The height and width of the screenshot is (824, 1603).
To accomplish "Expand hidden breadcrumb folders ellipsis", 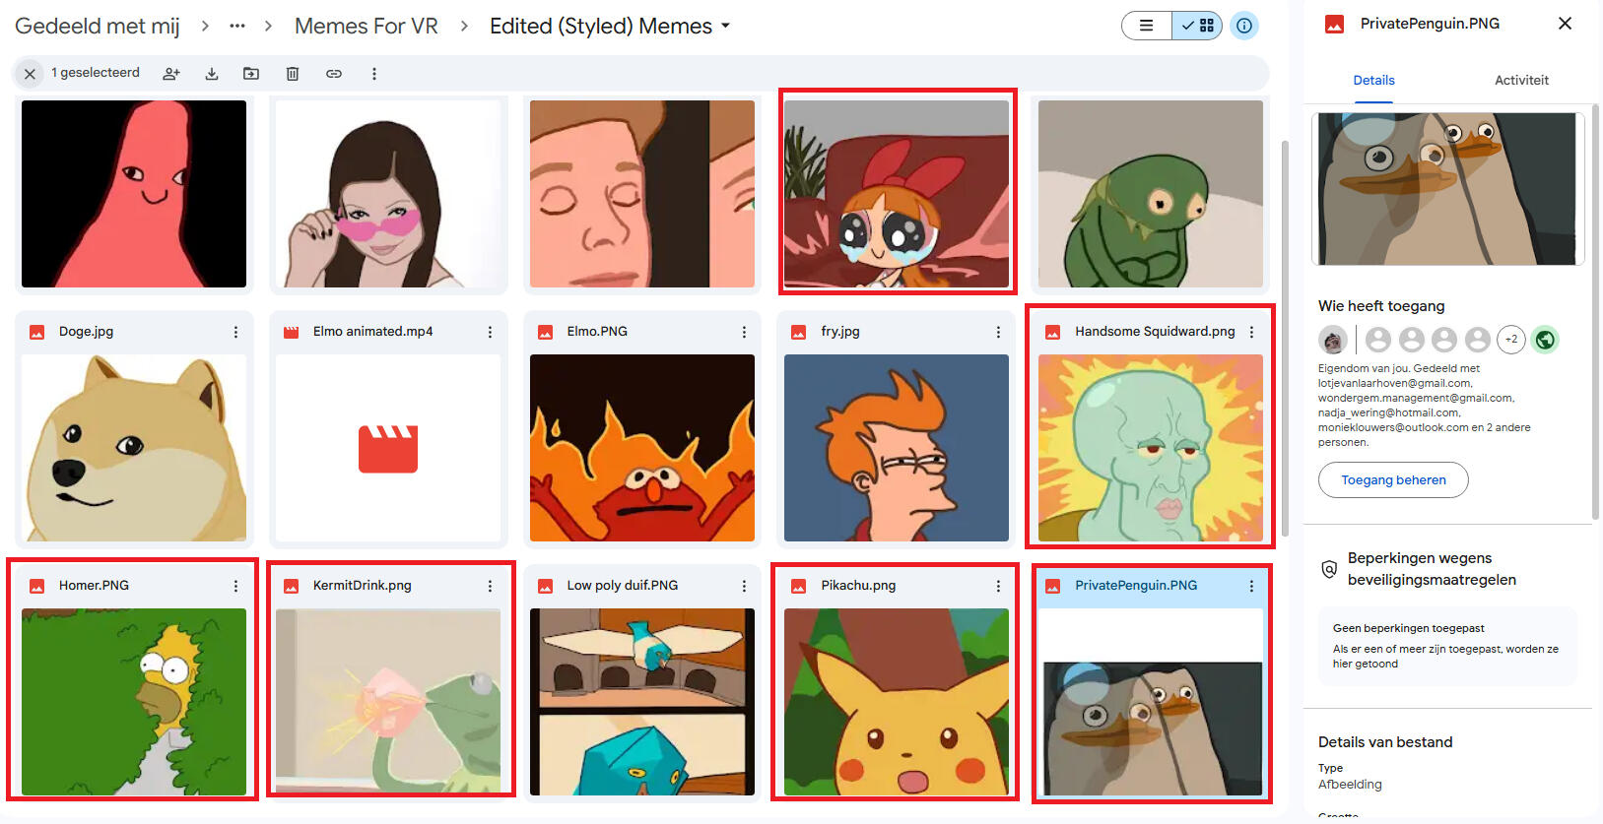I will [x=237, y=26].
